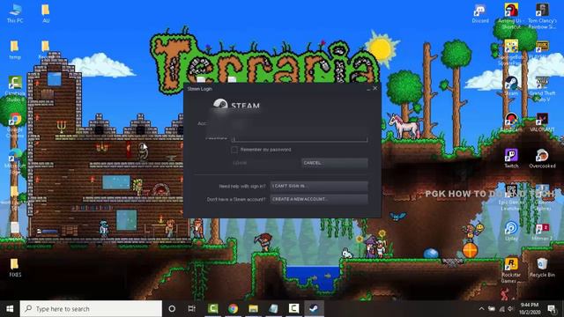The width and height of the screenshot is (564, 317).
Task: Launch the Hitman 2 shortcut
Action: coord(542,232)
